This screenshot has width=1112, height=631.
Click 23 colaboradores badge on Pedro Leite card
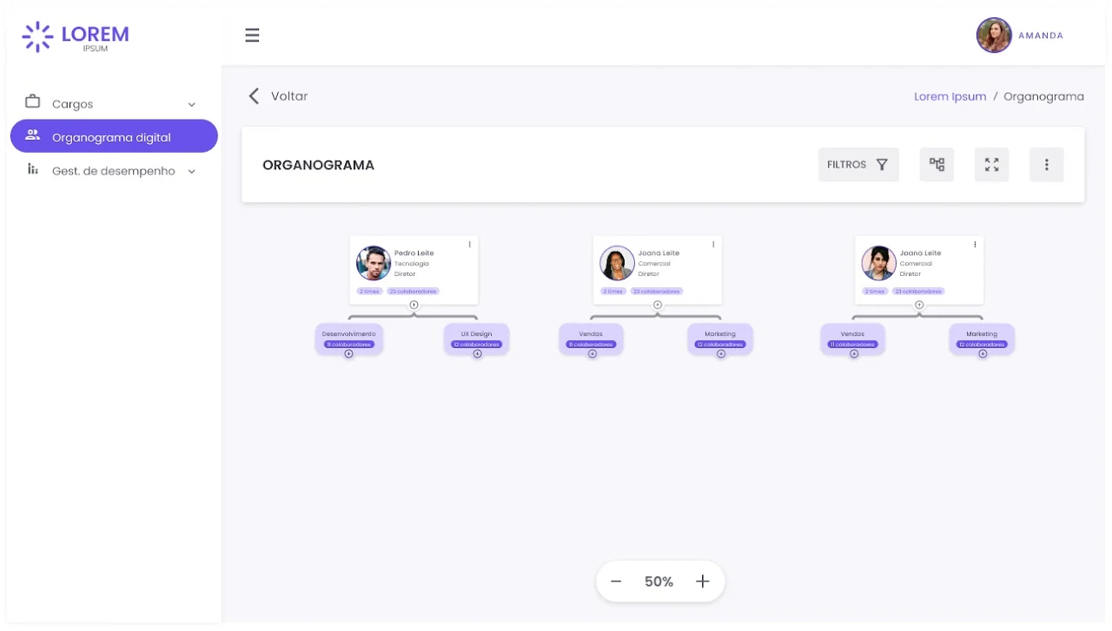[x=413, y=292]
